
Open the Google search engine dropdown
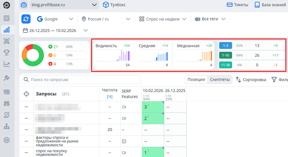point(55,19)
